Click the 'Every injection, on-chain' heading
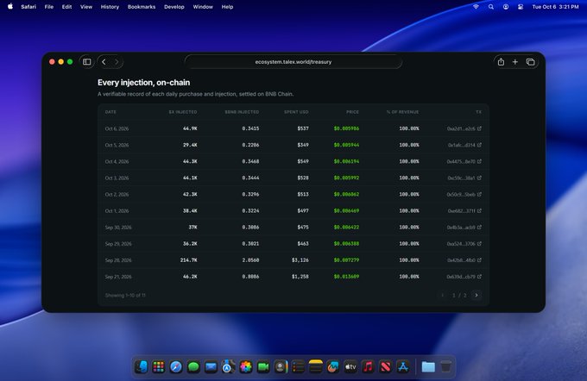 [144, 83]
